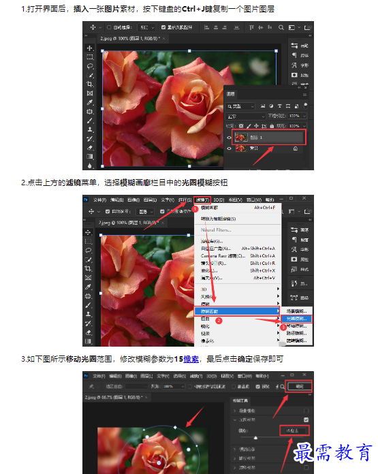Choose Neural Filters... in the filter menu
378x474 pixels.
pyautogui.click(x=216, y=230)
